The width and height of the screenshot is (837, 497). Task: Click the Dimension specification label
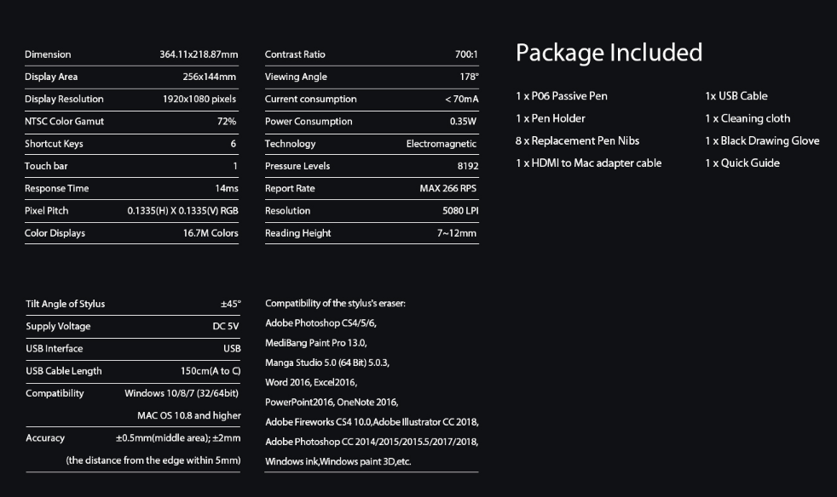tap(48, 54)
